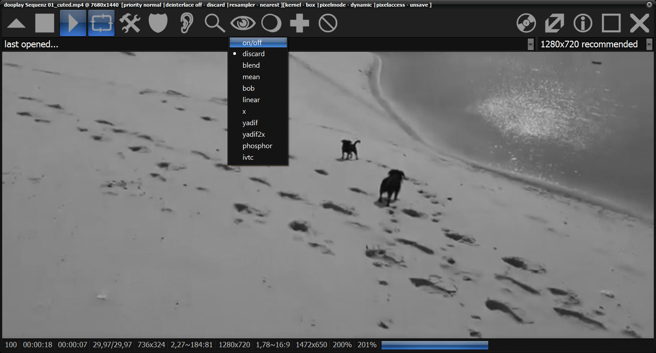This screenshot has width=656, height=353.
Task: Select the on/off menu entry
Action: [x=252, y=43]
